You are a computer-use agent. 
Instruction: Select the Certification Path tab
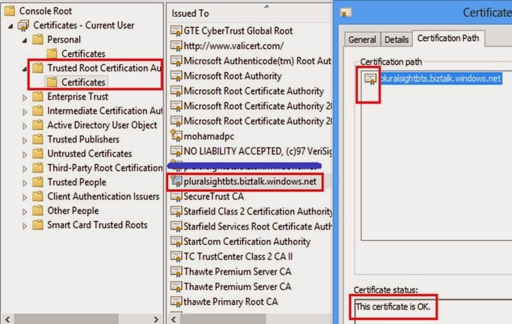[448, 38]
